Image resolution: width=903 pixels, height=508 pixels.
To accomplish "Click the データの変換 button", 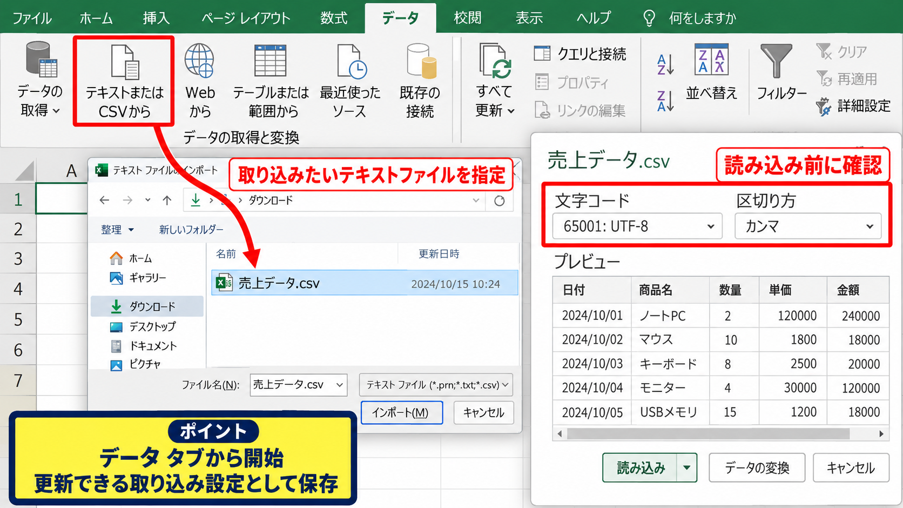I will pos(757,467).
